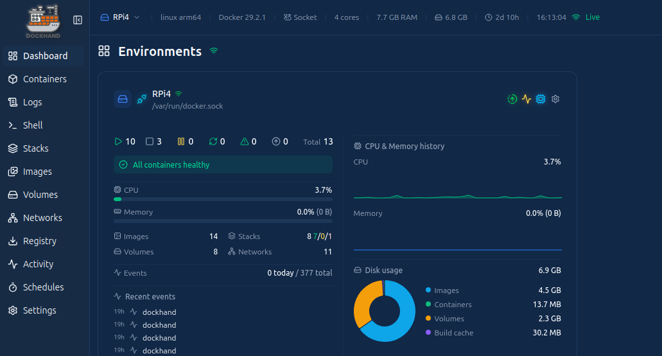Click the blue CPU metrics chip icon

[541, 99]
